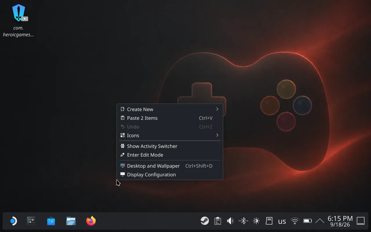Viewport: 371px width, 232px height.
Task: Switch the 'us' keyboard layout indicator
Action: tap(282, 222)
